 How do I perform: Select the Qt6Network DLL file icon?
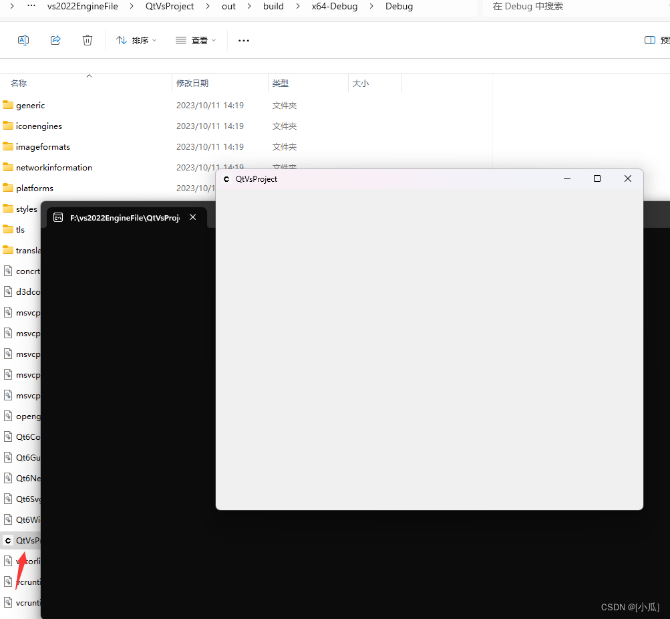click(8, 478)
